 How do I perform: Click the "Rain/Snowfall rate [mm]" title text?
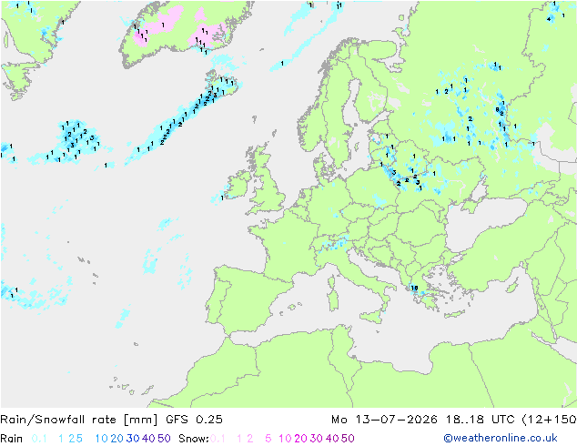click(x=79, y=420)
